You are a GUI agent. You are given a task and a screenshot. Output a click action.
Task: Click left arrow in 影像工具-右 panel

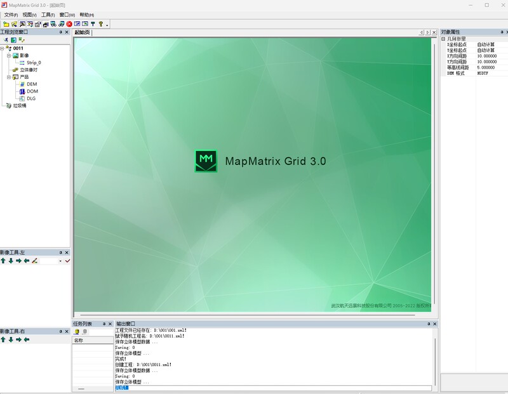tap(27, 339)
